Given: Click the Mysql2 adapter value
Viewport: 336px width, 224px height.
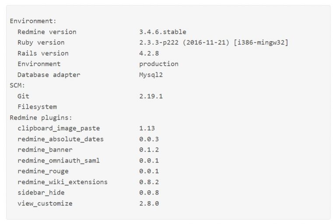Looking at the screenshot, I should click(x=150, y=75).
